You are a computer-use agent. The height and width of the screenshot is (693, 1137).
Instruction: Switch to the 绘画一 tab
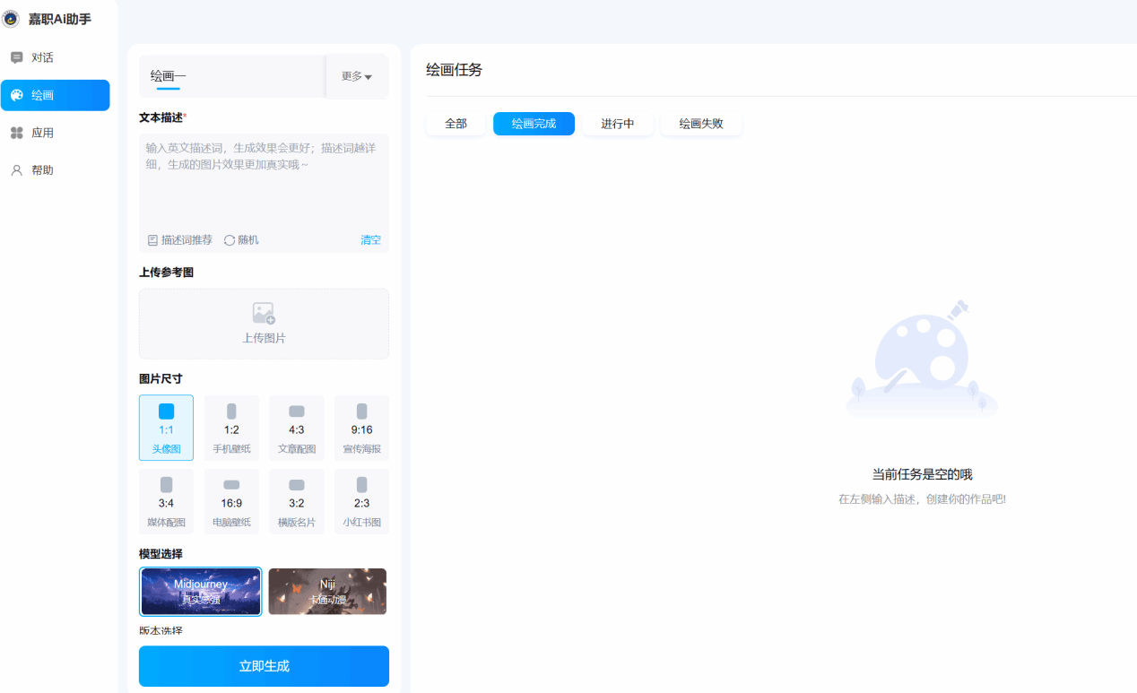(x=169, y=76)
